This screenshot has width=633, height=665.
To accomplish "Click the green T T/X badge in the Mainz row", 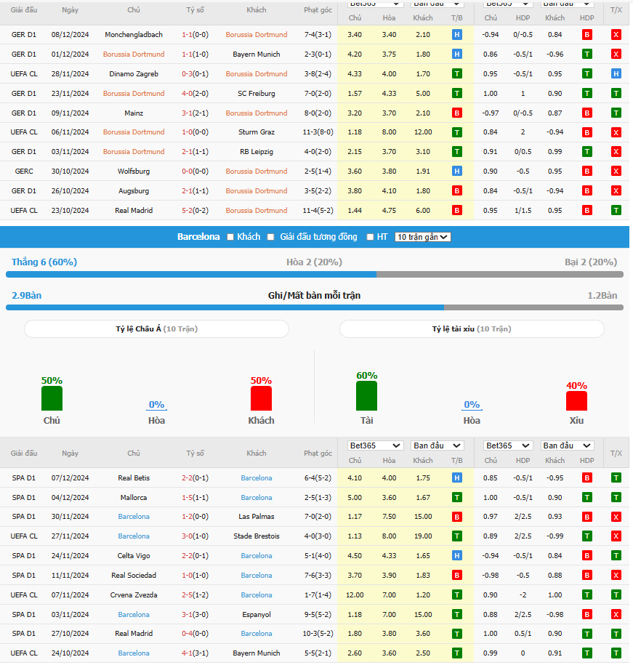I will coord(616,113).
